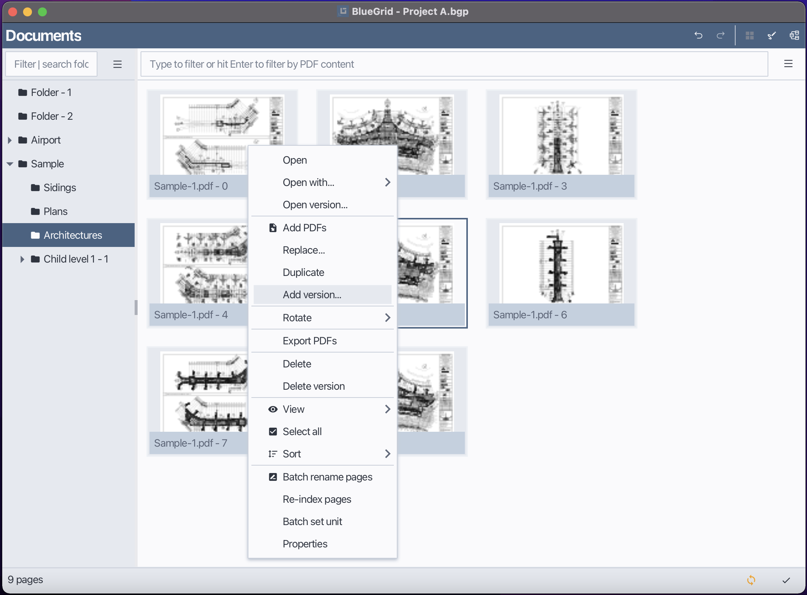This screenshot has width=807, height=595.
Task: Open the project structure panel
Action: click(794, 35)
